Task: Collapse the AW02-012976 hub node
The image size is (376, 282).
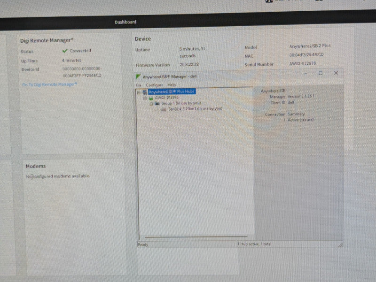Action: pyautogui.click(x=145, y=98)
